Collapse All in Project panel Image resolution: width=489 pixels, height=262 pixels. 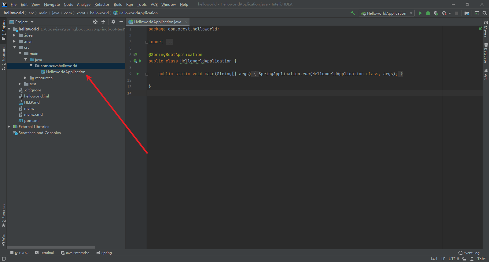[103, 22]
